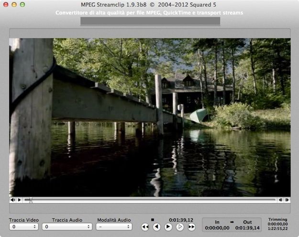The height and width of the screenshot is (237, 299).
Task: Toggle the speaker volume icon under the video
Action: click(x=13, y=200)
